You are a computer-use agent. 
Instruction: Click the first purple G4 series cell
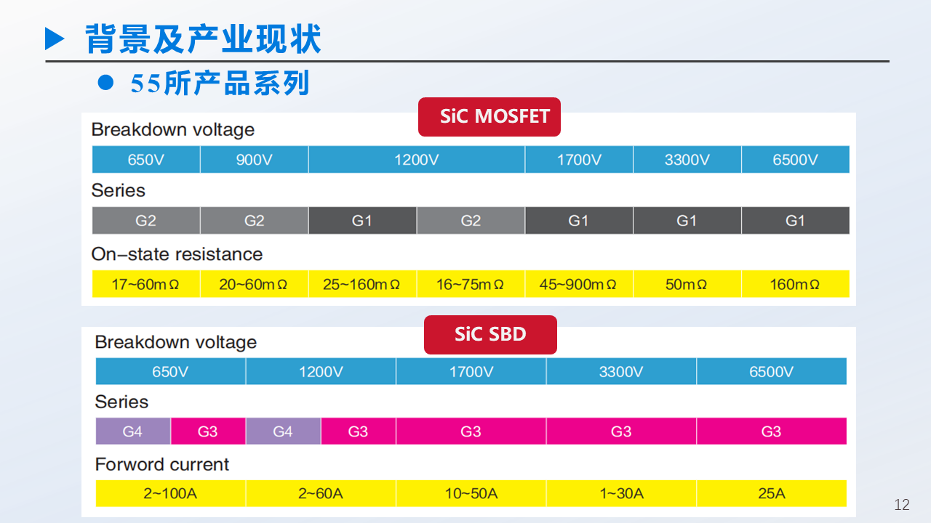pyautogui.click(x=133, y=431)
